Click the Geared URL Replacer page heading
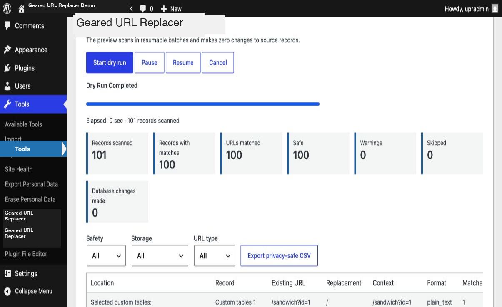This screenshot has height=307, width=502. tap(130, 22)
